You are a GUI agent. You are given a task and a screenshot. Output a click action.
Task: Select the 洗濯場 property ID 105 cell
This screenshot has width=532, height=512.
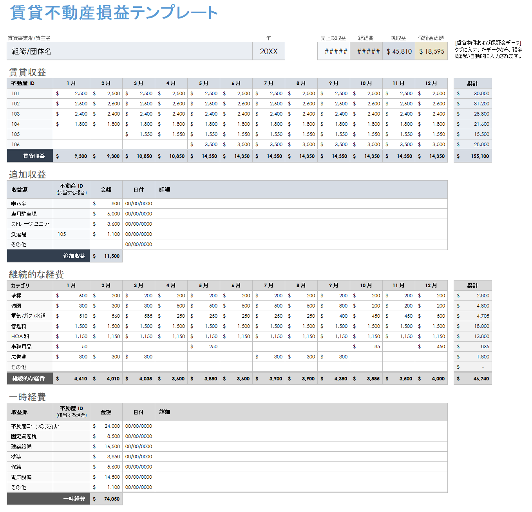[x=72, y=234]
